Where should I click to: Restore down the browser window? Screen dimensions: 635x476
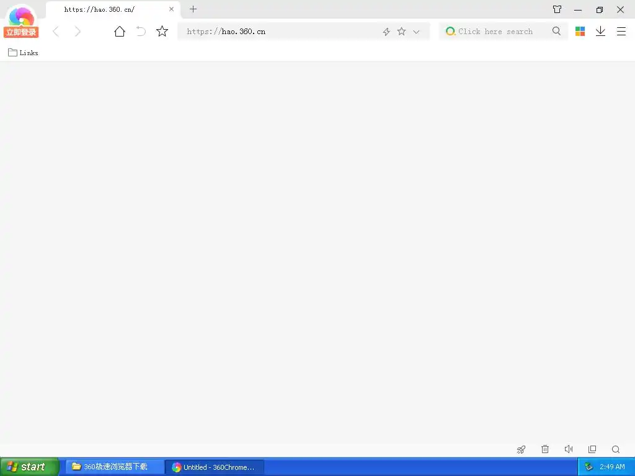[600, 10]
